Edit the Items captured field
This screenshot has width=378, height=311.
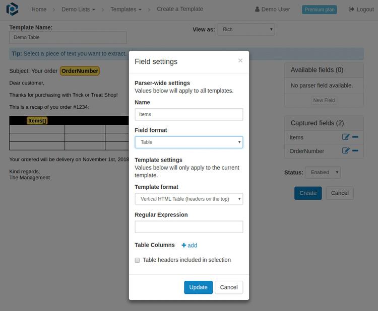point(345,137)
